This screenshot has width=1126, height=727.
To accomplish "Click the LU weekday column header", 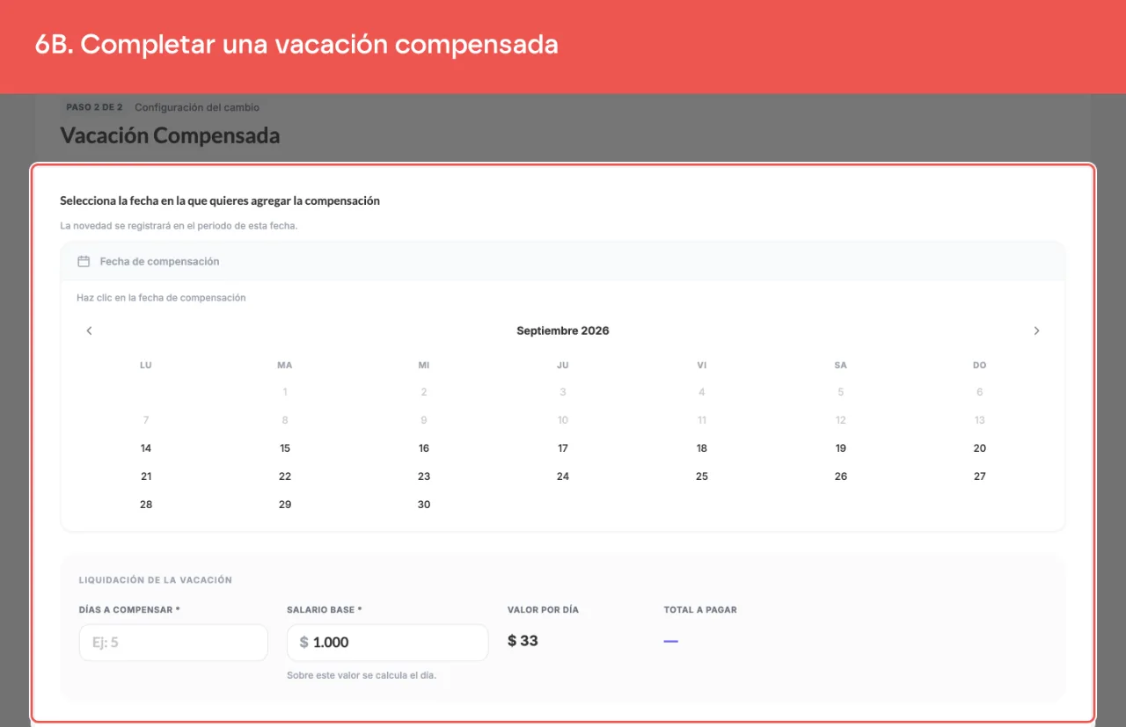I will [x=146, y=365].
